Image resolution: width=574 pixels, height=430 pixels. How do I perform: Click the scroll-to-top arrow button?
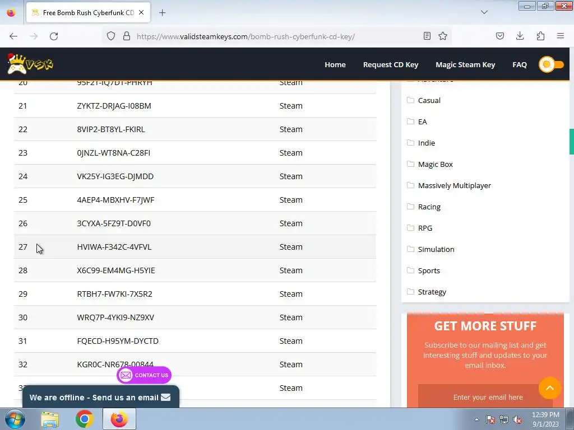(x=550, y=388)
